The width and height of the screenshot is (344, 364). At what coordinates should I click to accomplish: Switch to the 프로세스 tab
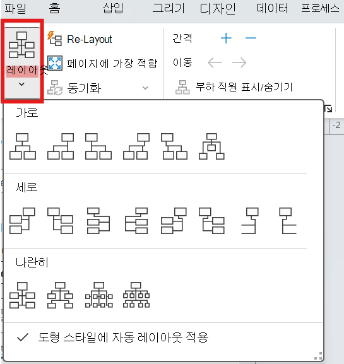click(x=320, y=9)
